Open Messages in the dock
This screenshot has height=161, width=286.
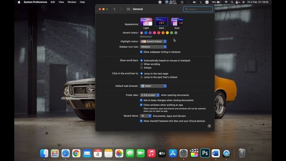(x=130, y=153)
